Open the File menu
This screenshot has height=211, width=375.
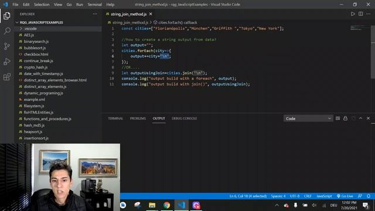click(x=15, y=5)
